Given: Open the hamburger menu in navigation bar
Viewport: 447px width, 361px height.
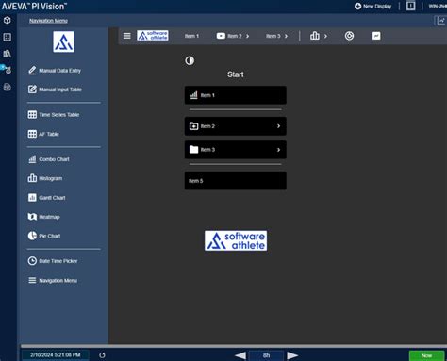Looking at the screenshot, I should click(127, 36).
